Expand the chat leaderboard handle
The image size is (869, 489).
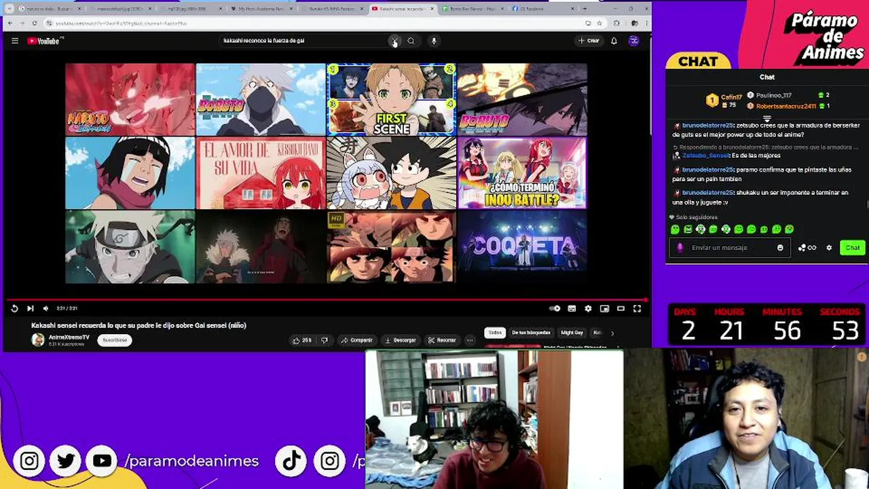pyautogui.click(x=766, y=119)
